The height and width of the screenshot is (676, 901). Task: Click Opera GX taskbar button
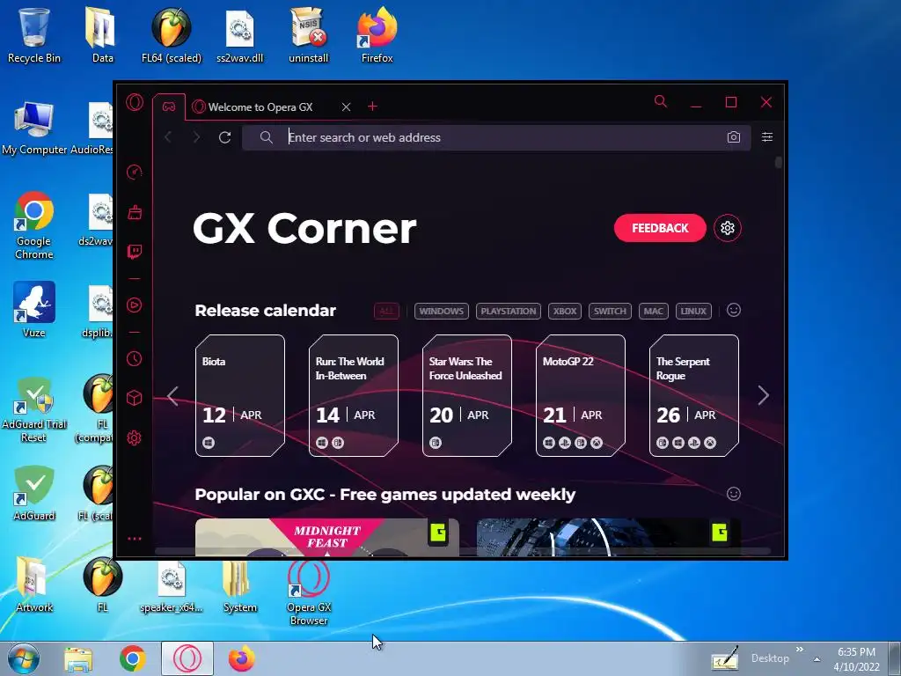click(187, 658)
